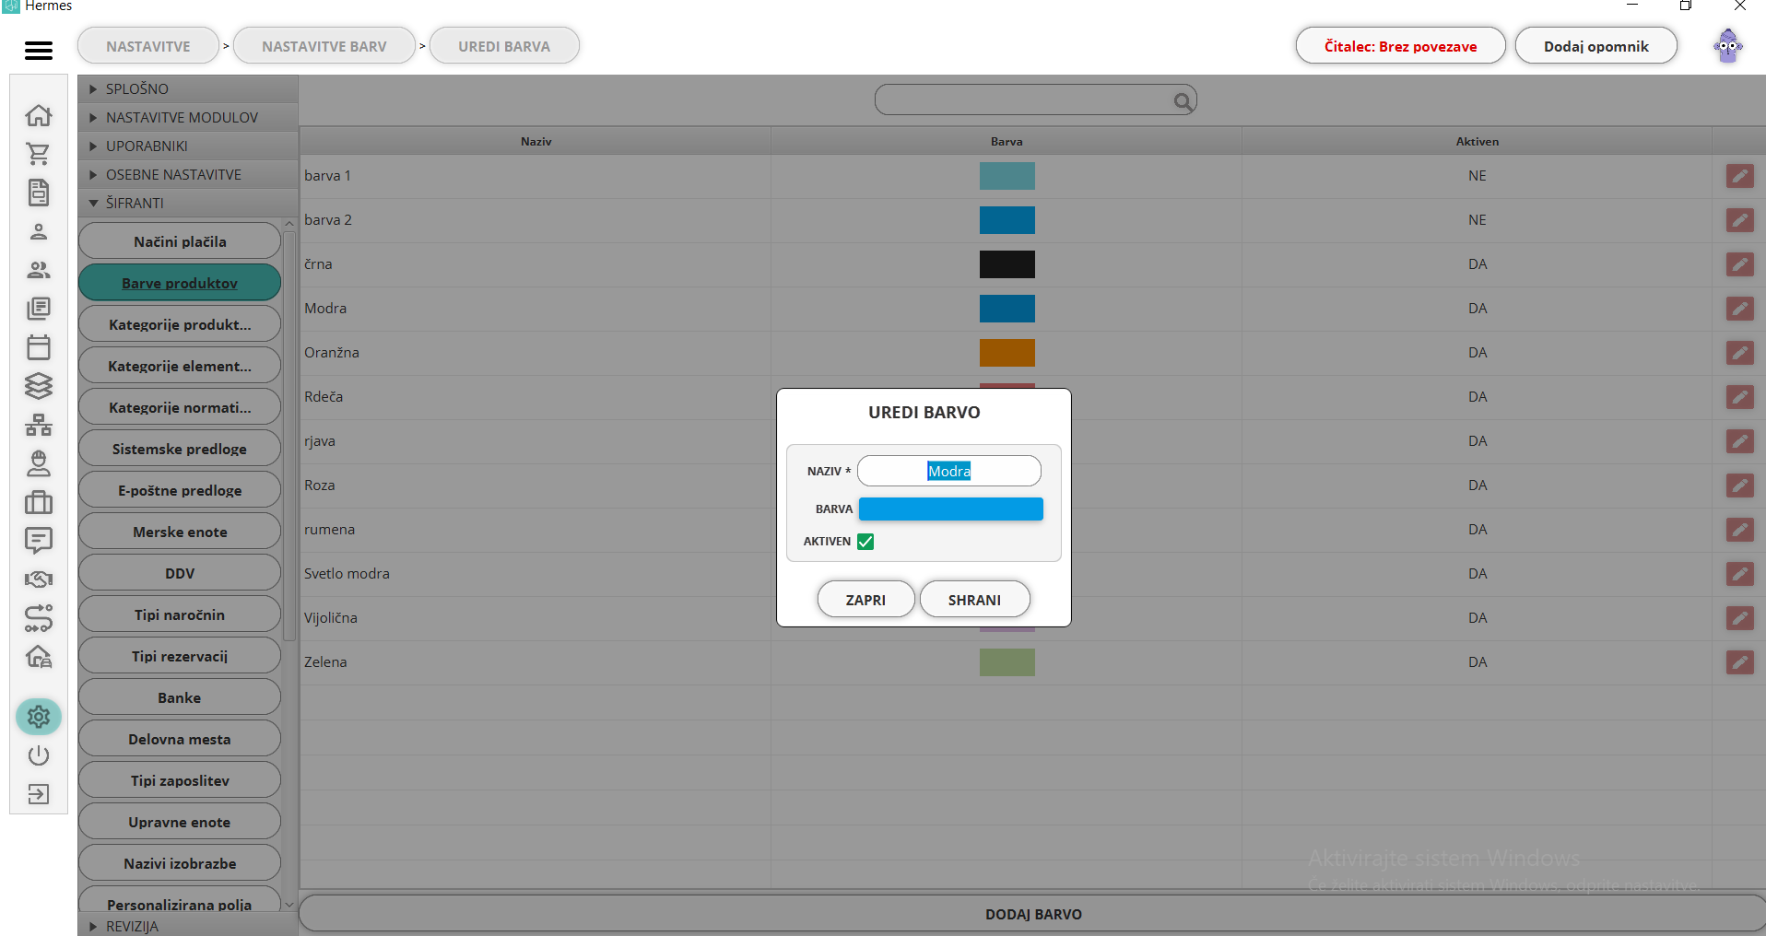Edit the Oranžna row pencil icon

[x=1739, y=353]
